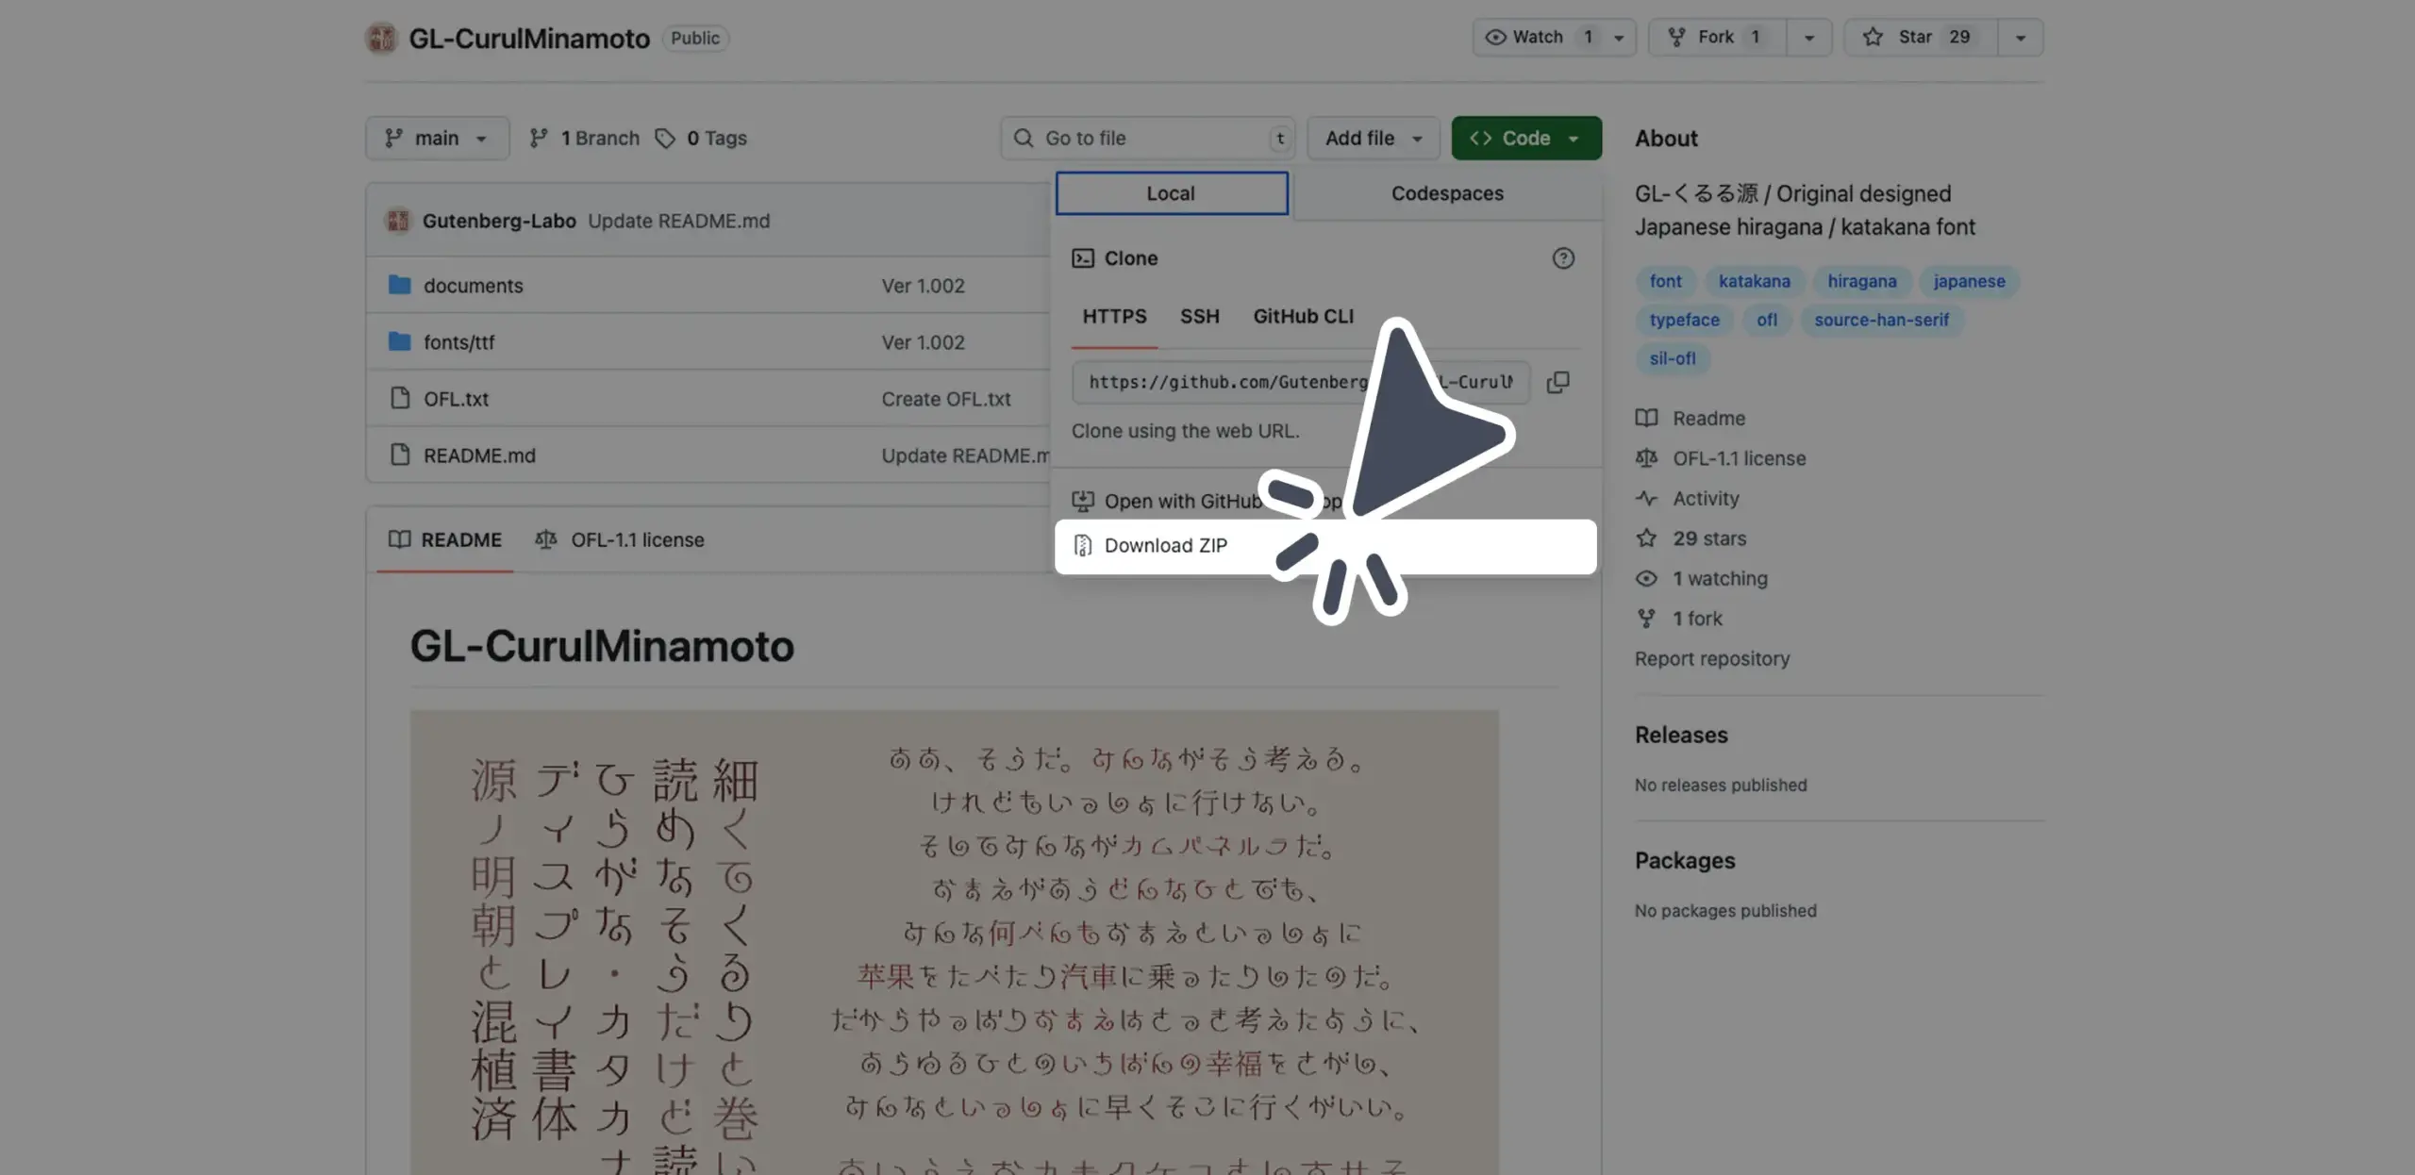This screenshot has height=1175, width=2415.
Task: Click the star icon beside 29 stars
Action: click(x=1646, y=538)
